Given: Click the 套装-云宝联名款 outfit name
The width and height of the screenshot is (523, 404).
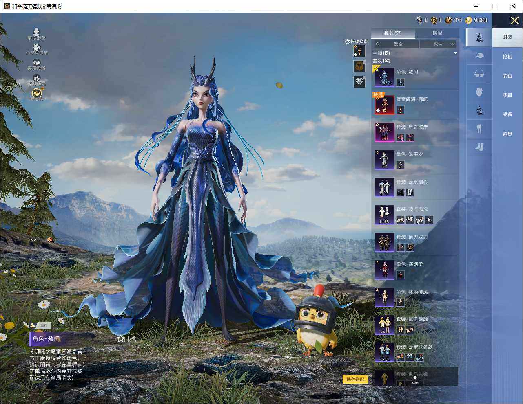Looking at the screenshot, I should 414,347.
